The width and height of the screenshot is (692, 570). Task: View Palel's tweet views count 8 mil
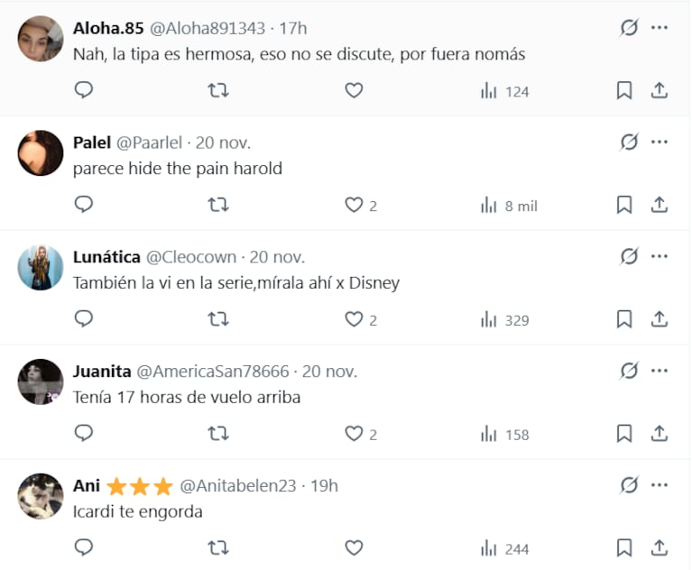510,206
